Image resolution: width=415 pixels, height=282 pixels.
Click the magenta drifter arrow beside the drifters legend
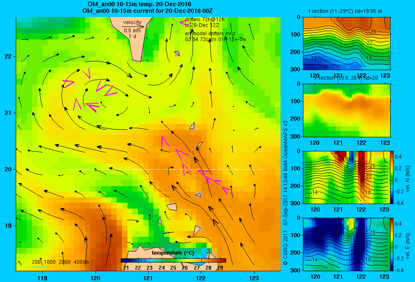click(x=183, y=22)
